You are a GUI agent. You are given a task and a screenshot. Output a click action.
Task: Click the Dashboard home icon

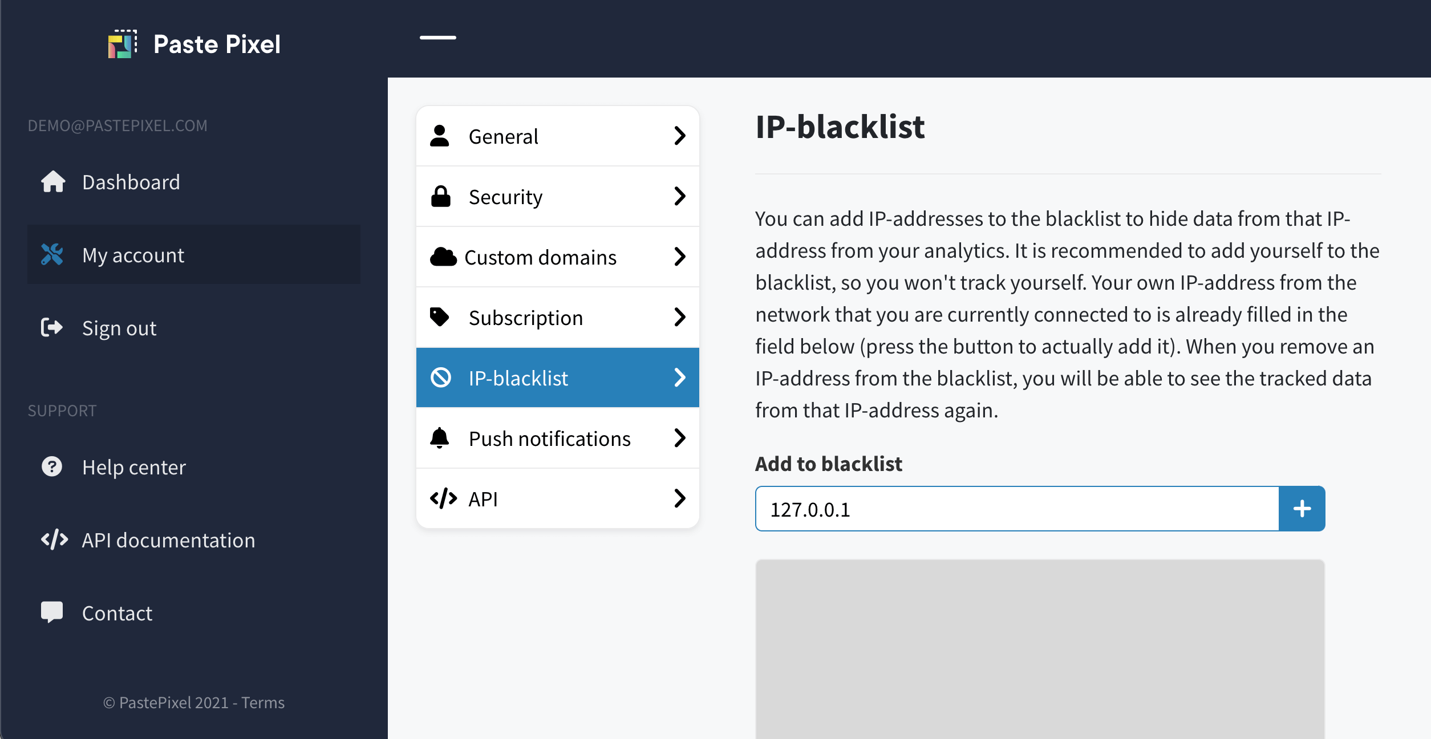tap(51, 181)
